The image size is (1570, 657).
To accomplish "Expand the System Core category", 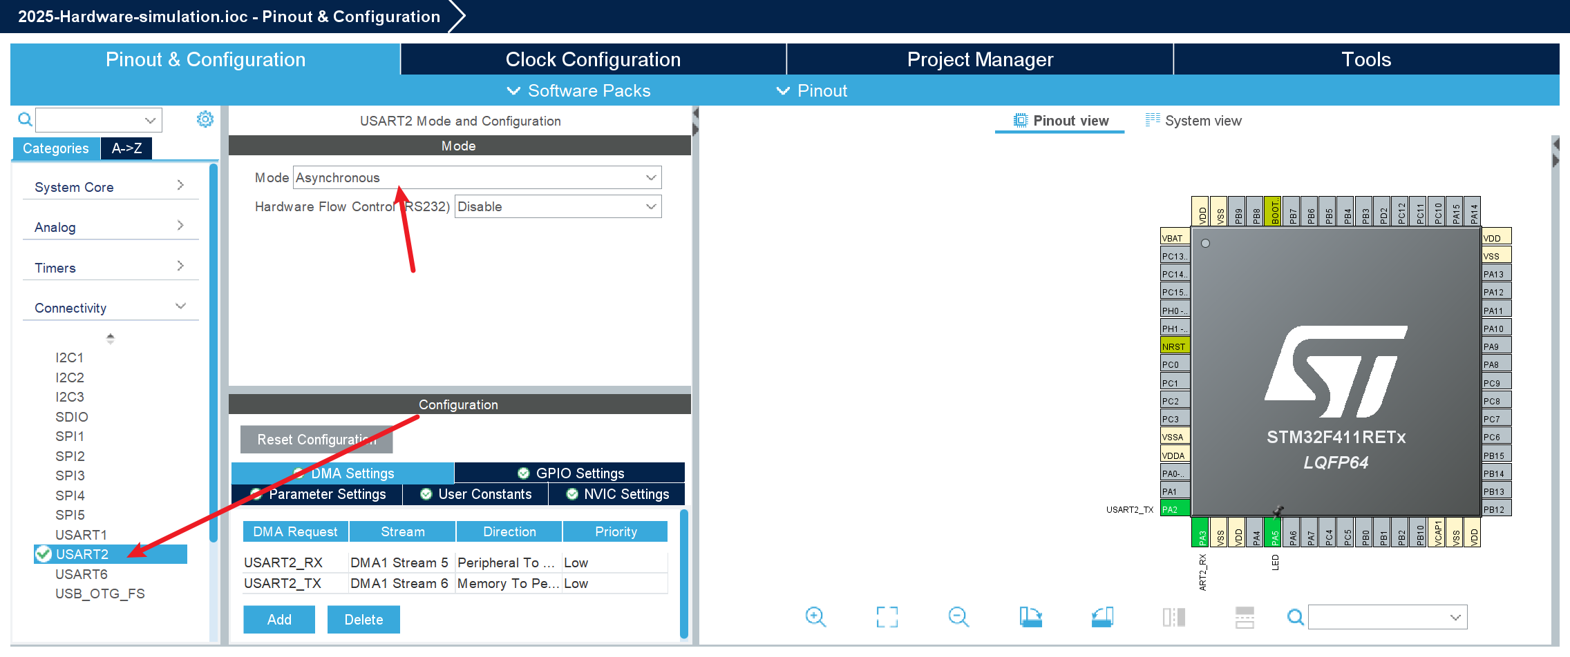I will click(x=111, y=186).
